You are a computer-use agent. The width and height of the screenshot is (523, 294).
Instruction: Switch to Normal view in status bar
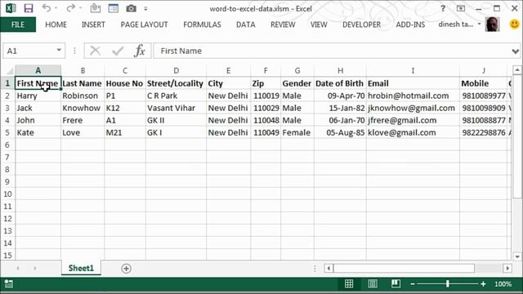click(x=349, y=284)
